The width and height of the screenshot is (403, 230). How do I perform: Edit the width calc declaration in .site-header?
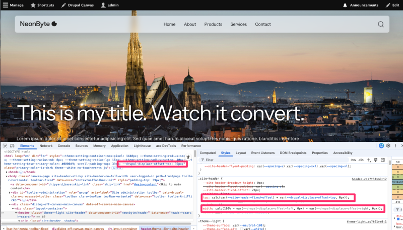click(293, 209)
